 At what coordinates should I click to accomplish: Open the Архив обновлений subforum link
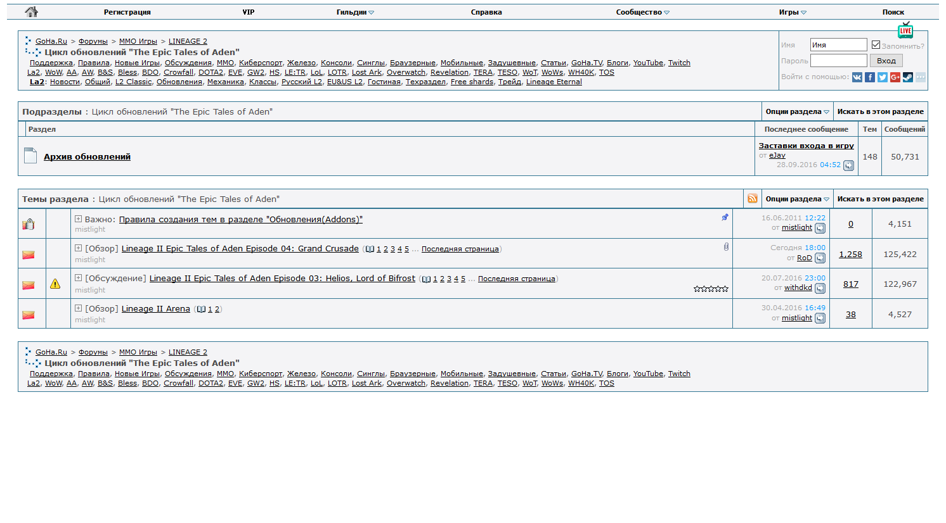click(87, 157)
